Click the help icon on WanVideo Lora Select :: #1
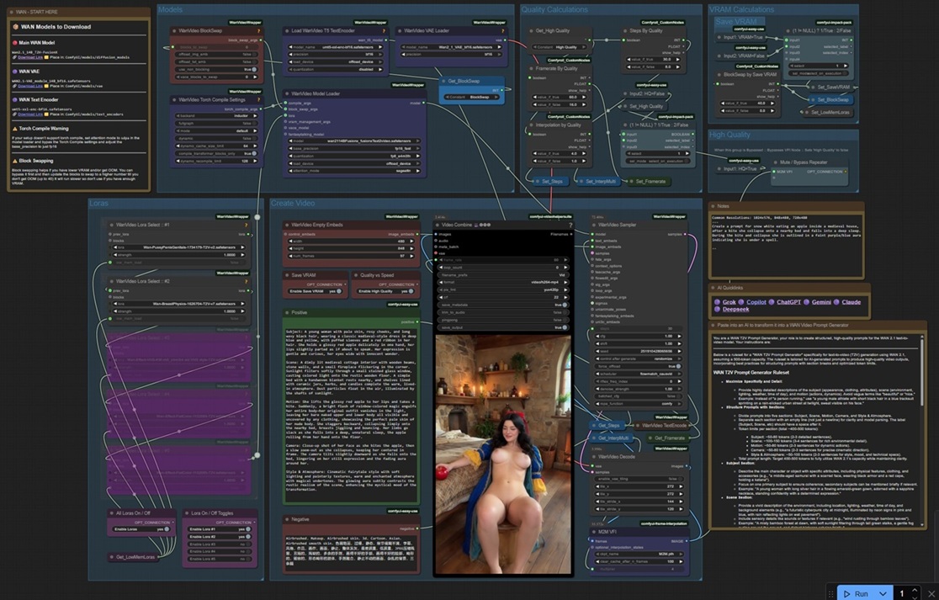The image size is (939, 600). [246, 226]
